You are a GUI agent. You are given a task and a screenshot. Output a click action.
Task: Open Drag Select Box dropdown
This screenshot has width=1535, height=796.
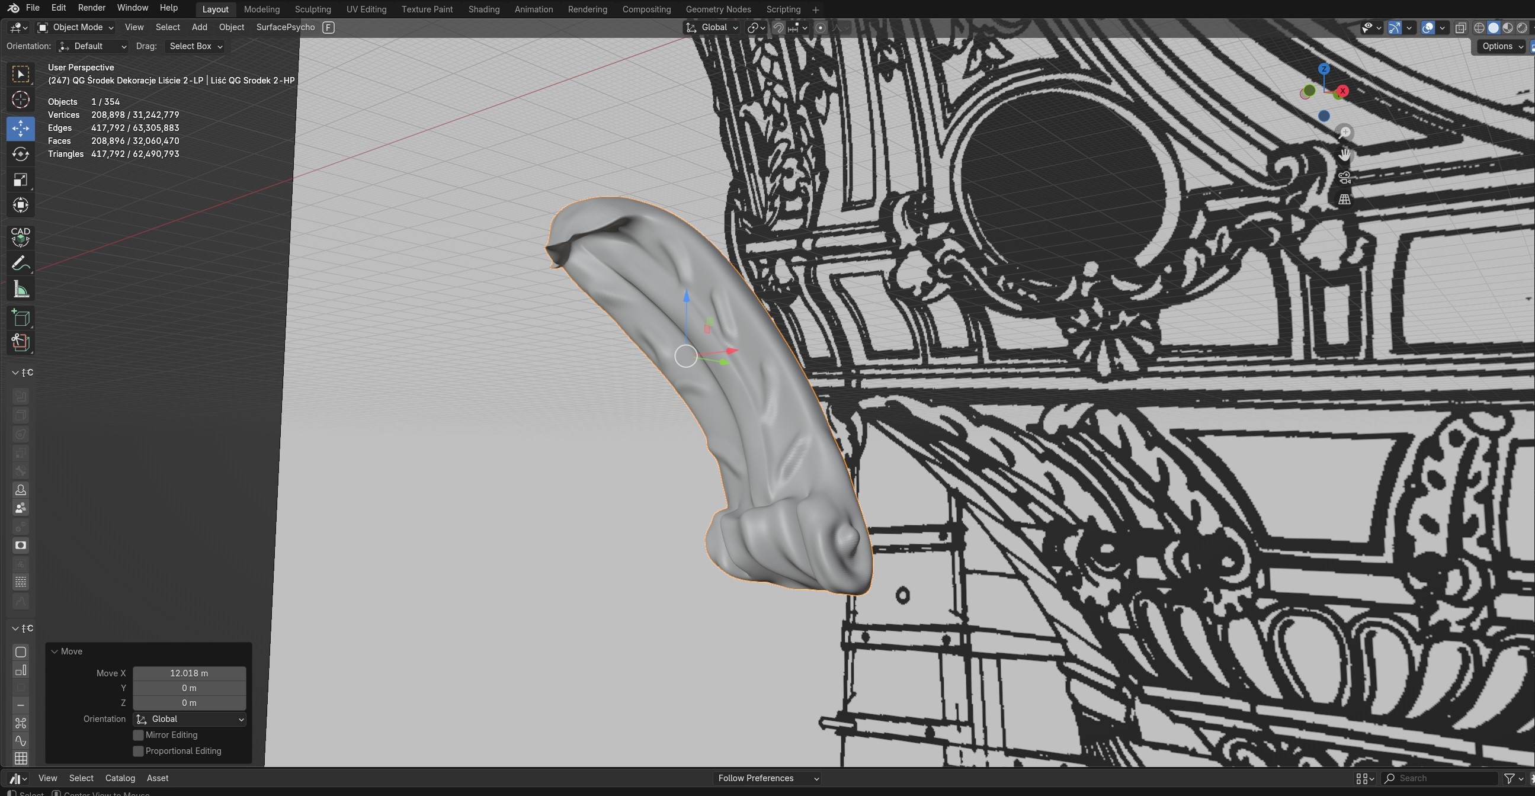[x=196, y=46]
